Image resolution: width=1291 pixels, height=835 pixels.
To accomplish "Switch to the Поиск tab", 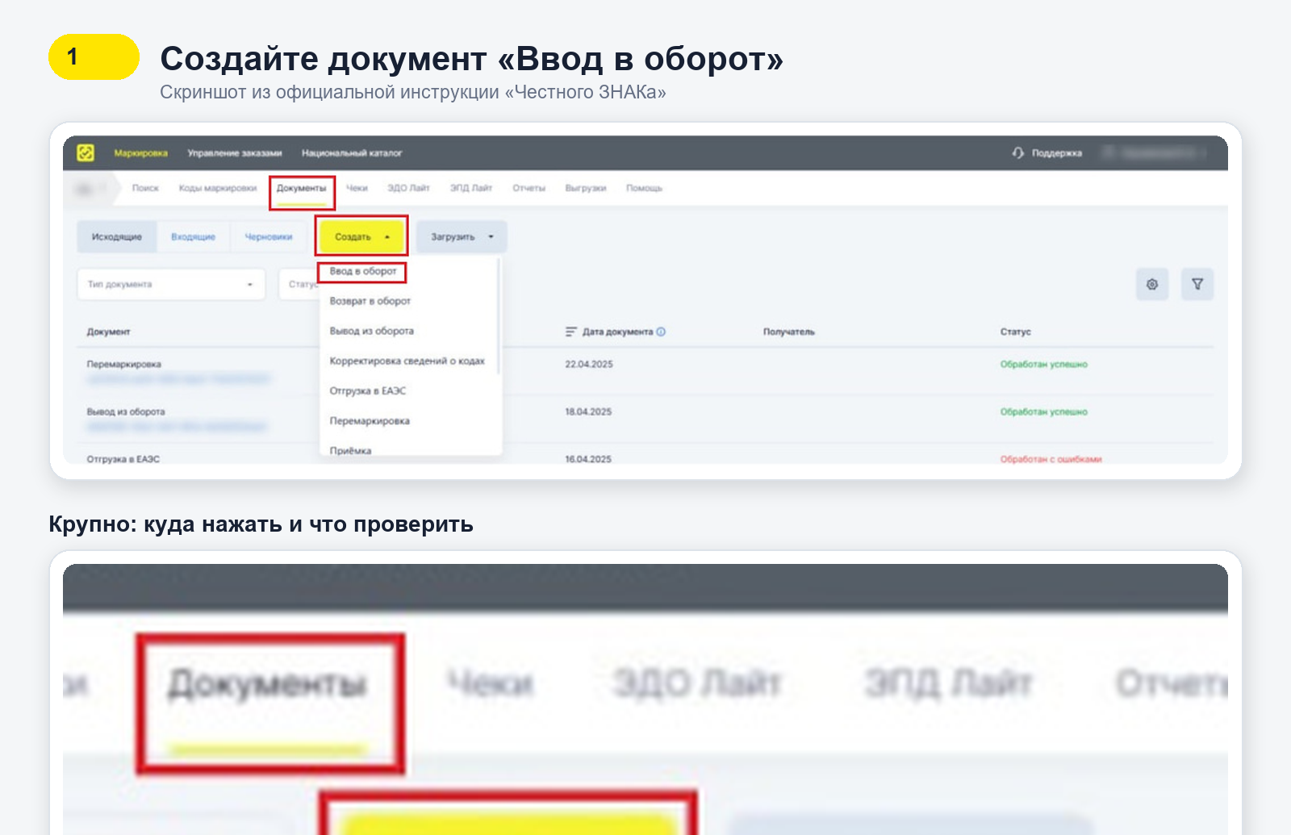I will [x=145, y=188].
